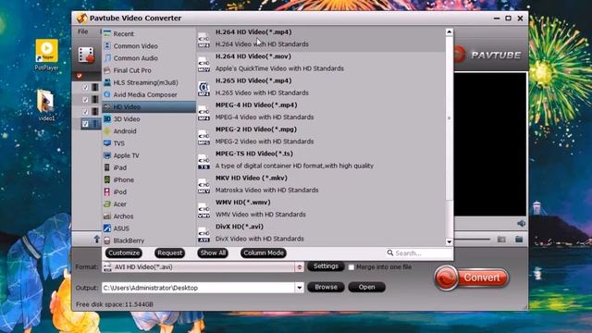Click the add video film-reel icon
Viewport: 592px width, 333px height.
86,55
